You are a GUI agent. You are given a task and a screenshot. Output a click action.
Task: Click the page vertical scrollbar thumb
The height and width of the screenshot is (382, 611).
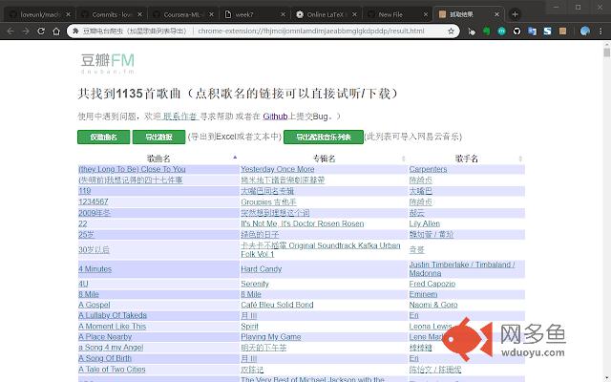click(x=607, y=53)
